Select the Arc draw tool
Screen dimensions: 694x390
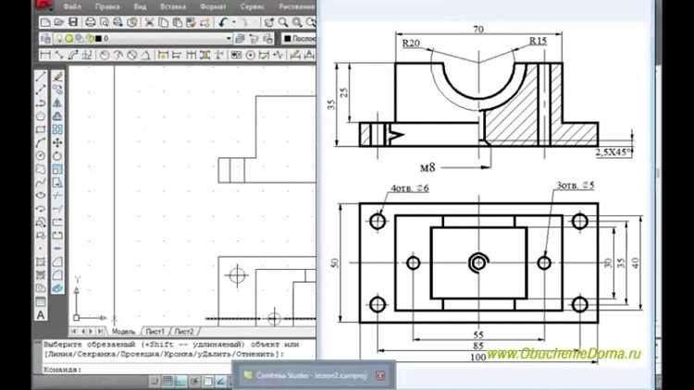[x=41, y=143]
